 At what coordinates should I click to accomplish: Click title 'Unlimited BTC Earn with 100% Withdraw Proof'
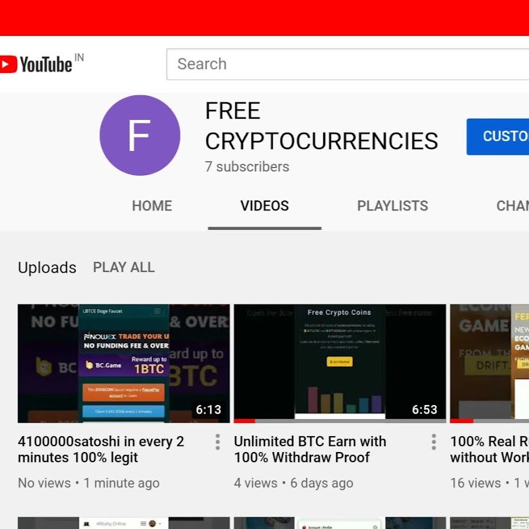(x=310, y=450)
